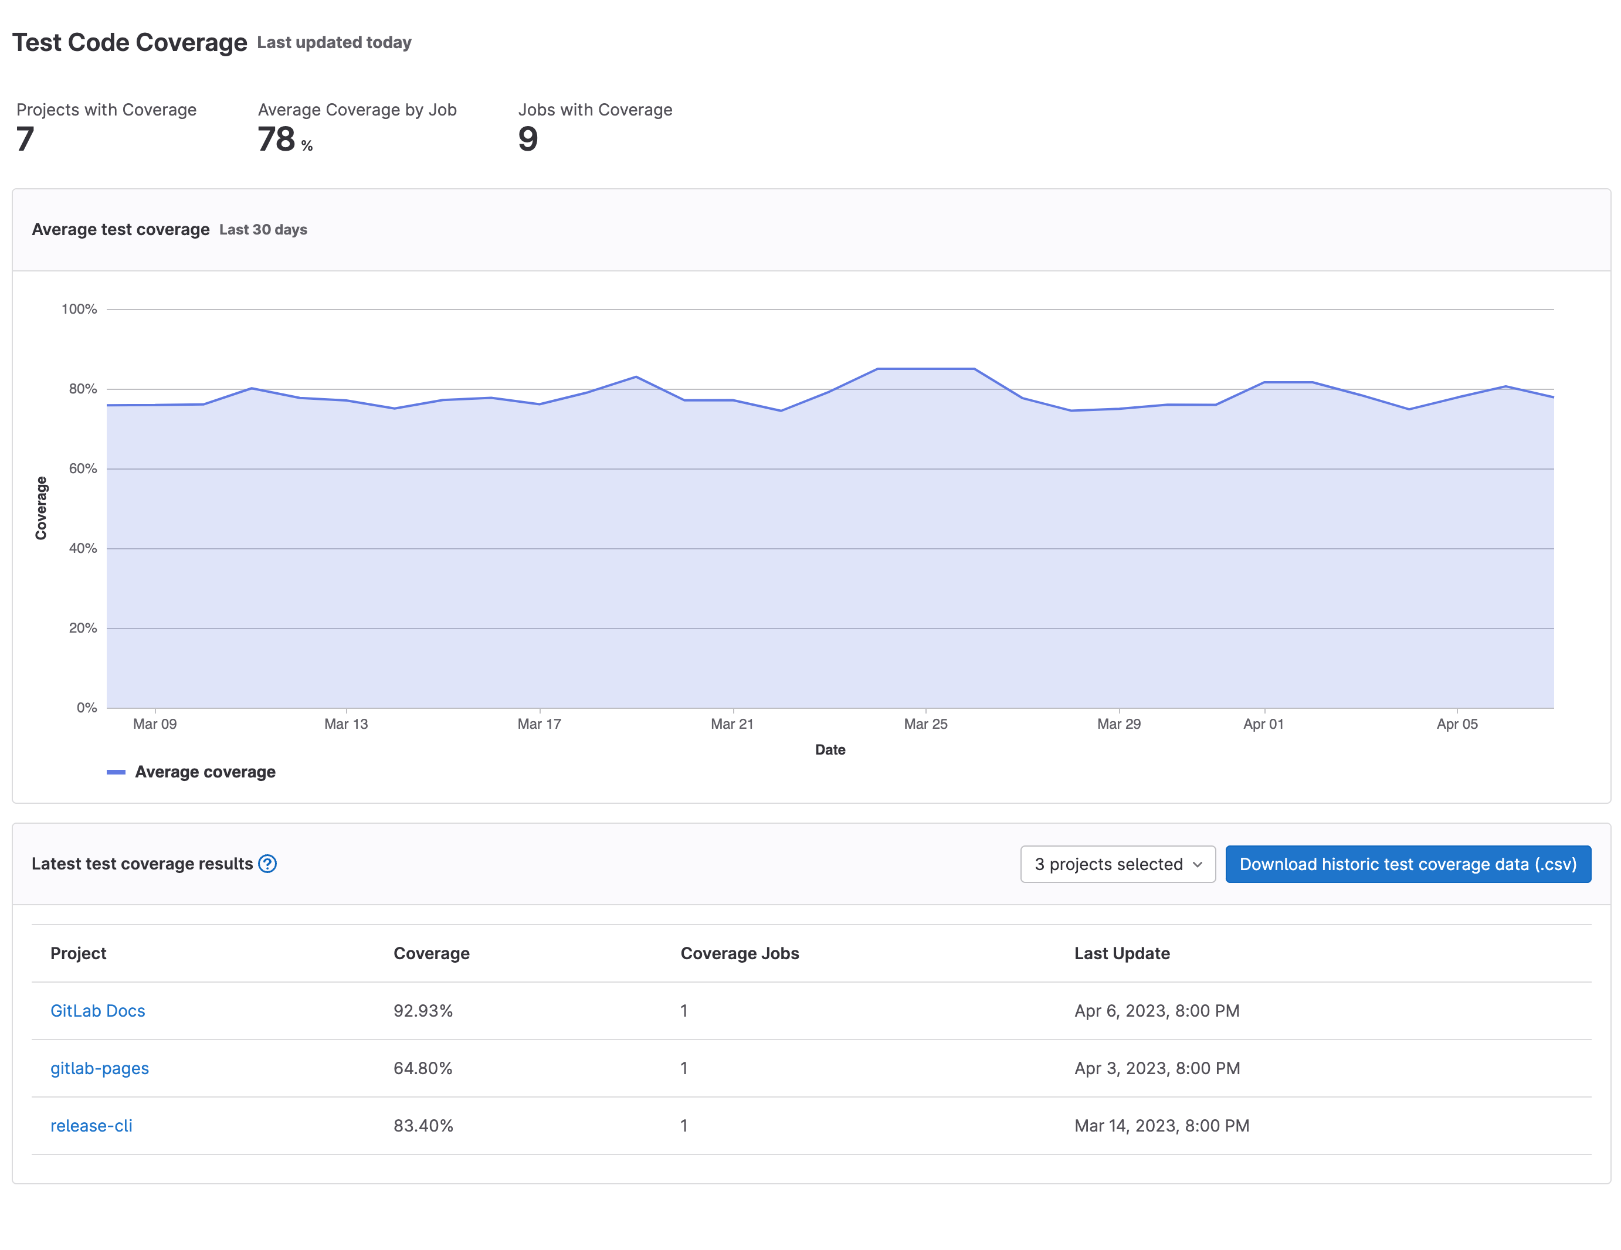Click the Mar 09 date axis label
The height and width of the screenshot is (1250, 1621).
coord(154,723)
